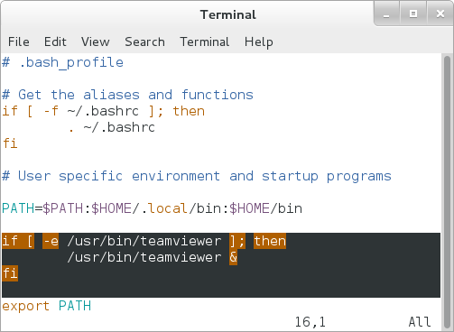
Task: Open the Terminal menu
Action: [x=205, y=41]
